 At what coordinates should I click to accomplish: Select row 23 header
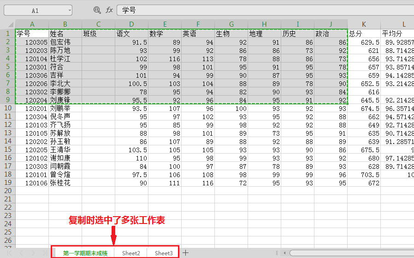tap(8, 216)
